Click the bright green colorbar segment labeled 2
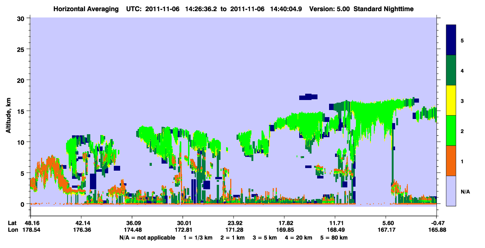The image size is (485, 248). (451, 131)
